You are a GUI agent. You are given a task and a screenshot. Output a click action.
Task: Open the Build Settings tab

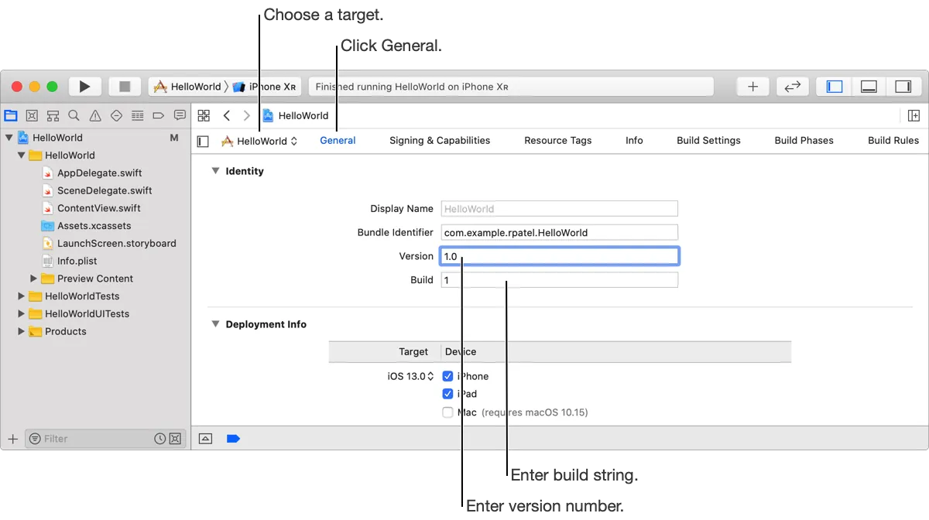pyautogui.click(x=708, y=140)
